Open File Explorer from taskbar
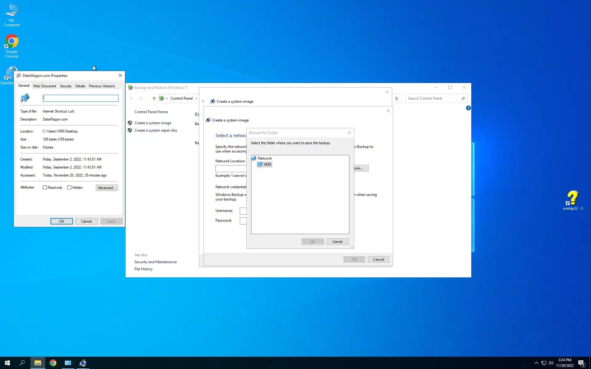Screen dimensions: 591x369 pyautogui.click(x=38, y=363)
